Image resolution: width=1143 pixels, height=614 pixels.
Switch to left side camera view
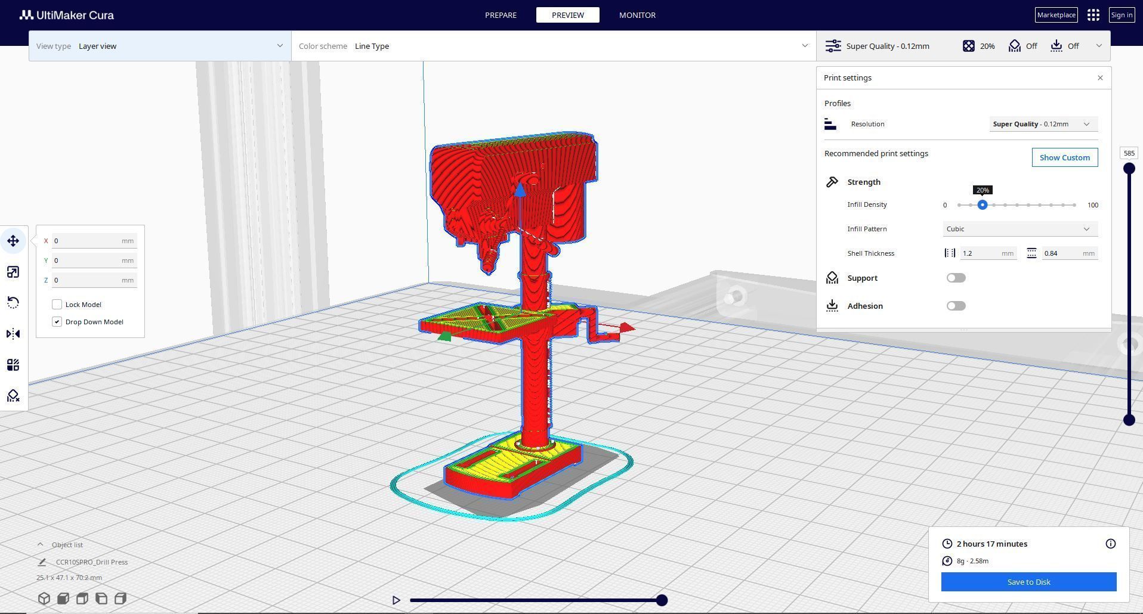101,599
